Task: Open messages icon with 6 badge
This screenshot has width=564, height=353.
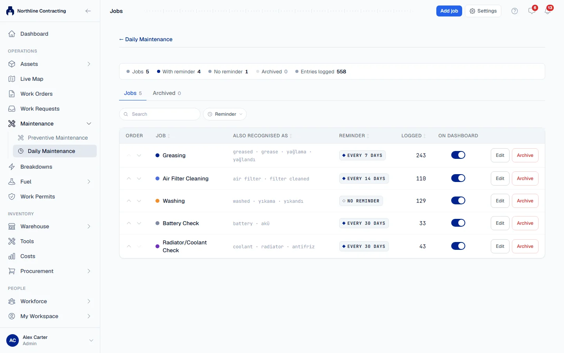Action: (532, 11)
